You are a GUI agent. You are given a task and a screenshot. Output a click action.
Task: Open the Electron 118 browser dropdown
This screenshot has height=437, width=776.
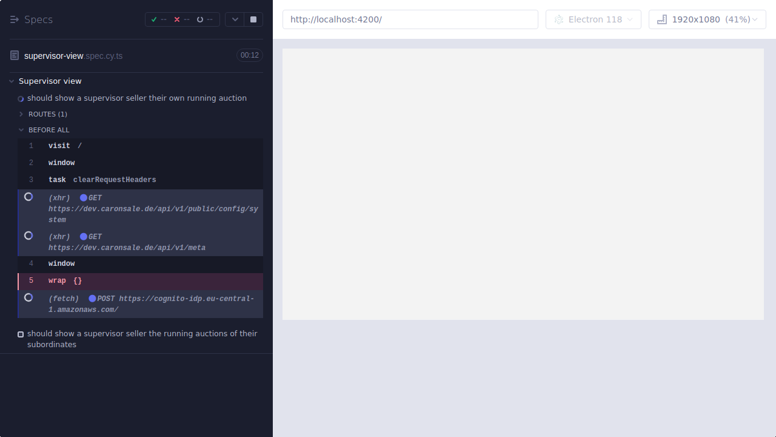[x=593, y=19]
